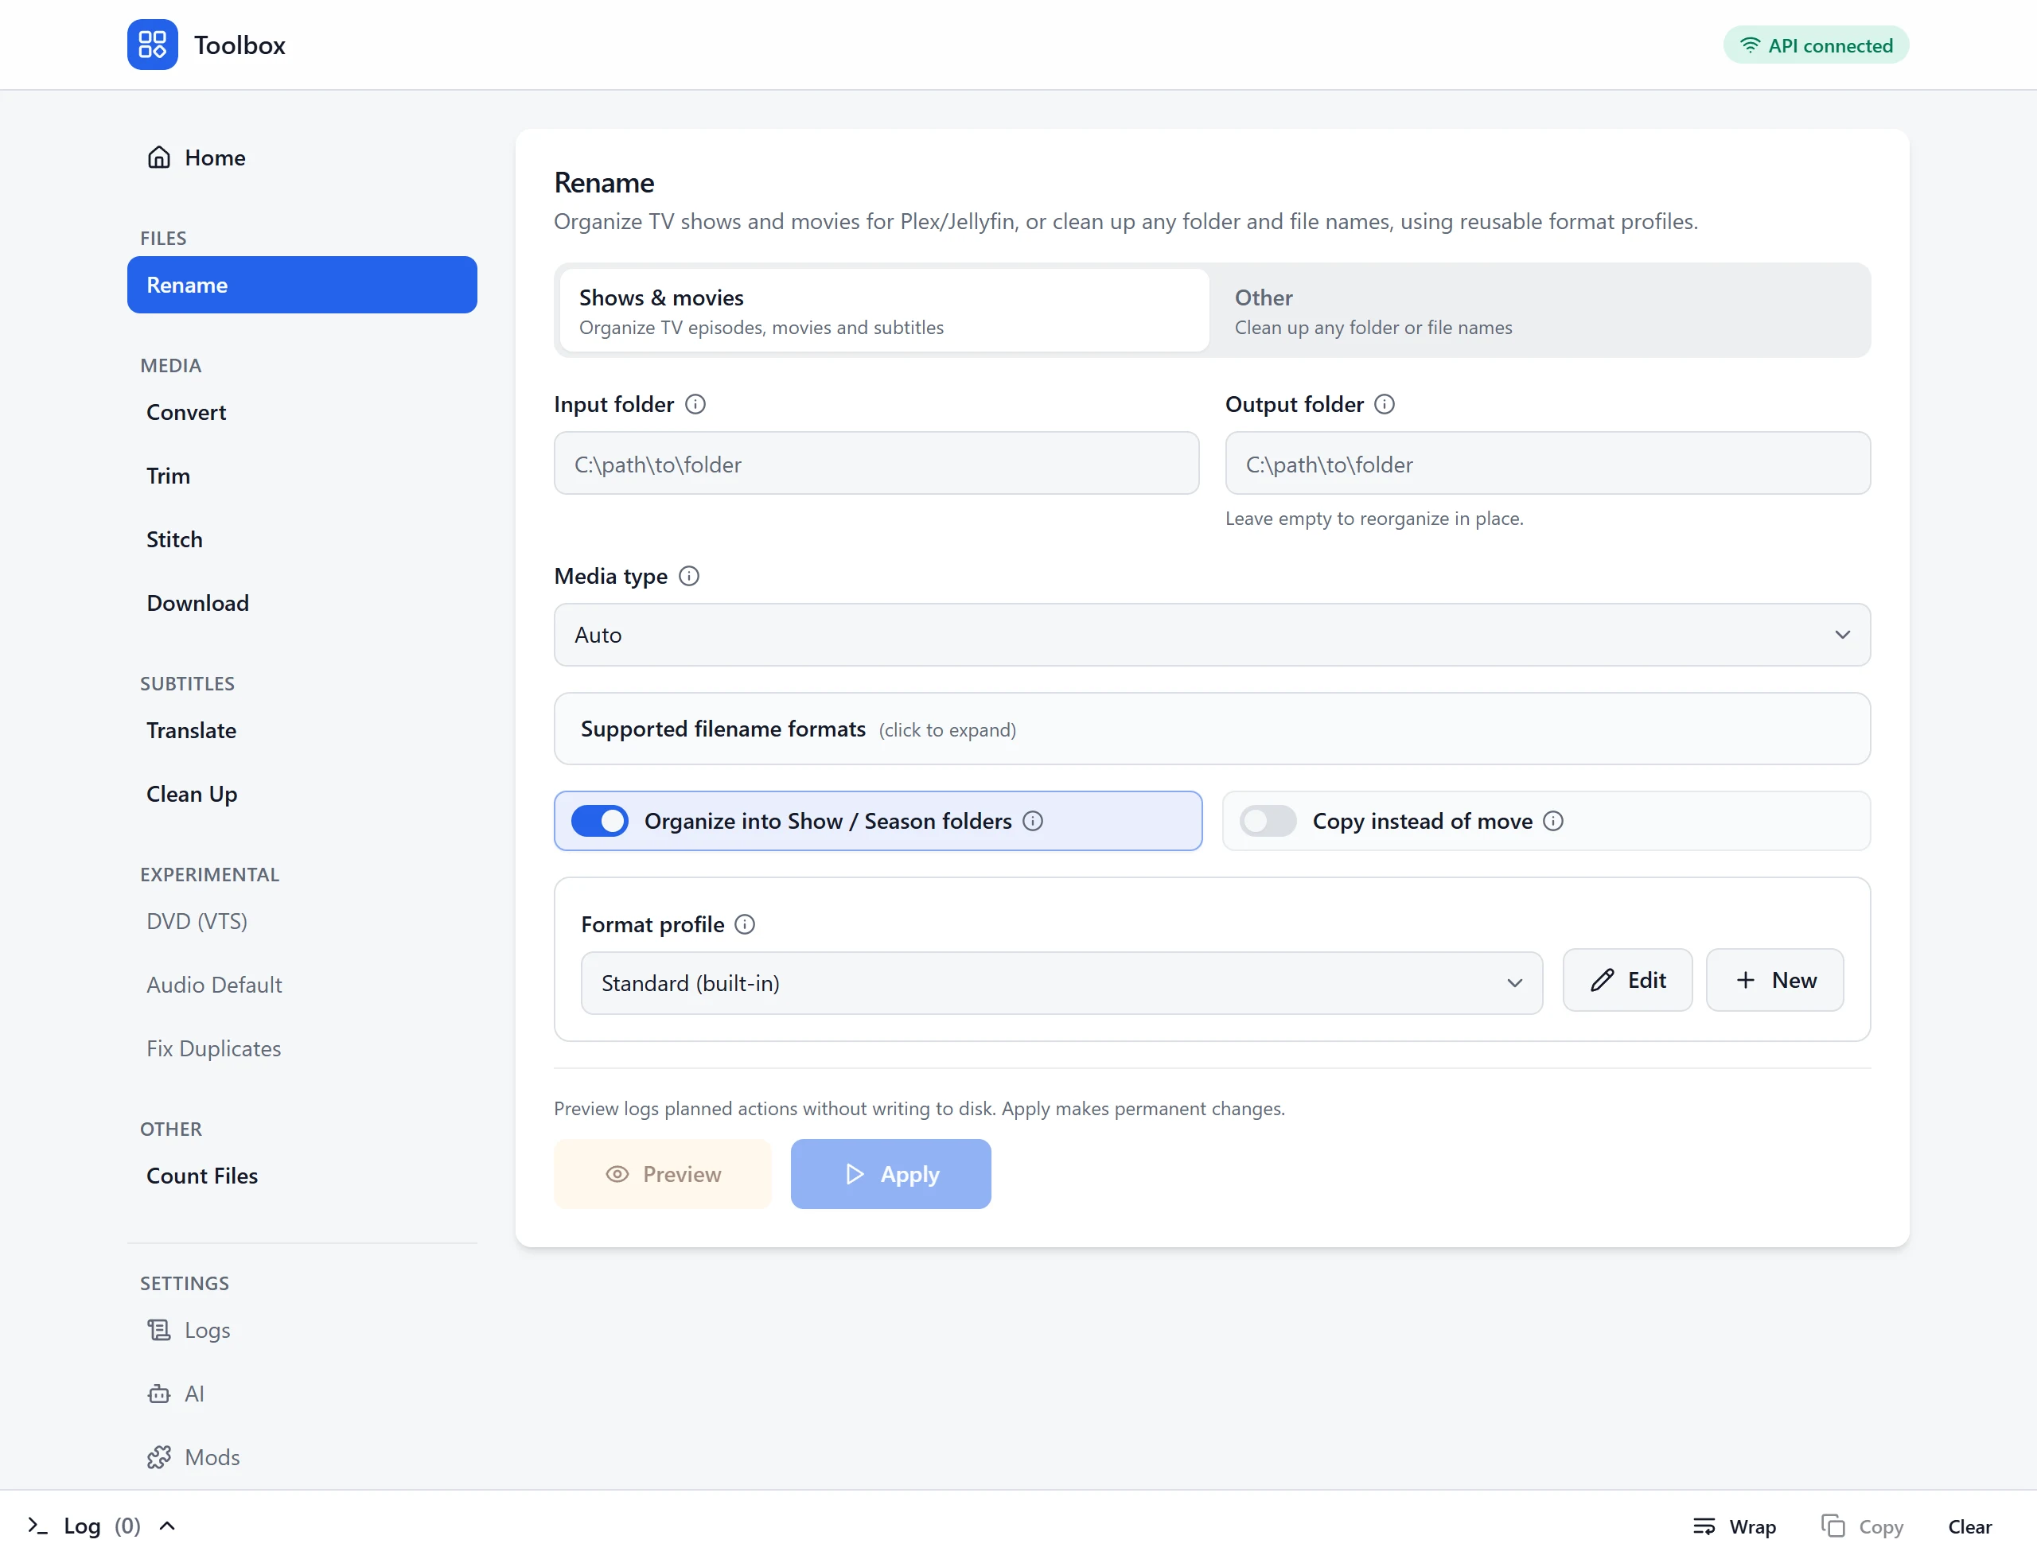The height and width of the screenshot is (1559, 2037).
Task: Open Trim in the sidebar
Action: pos(302,476)
